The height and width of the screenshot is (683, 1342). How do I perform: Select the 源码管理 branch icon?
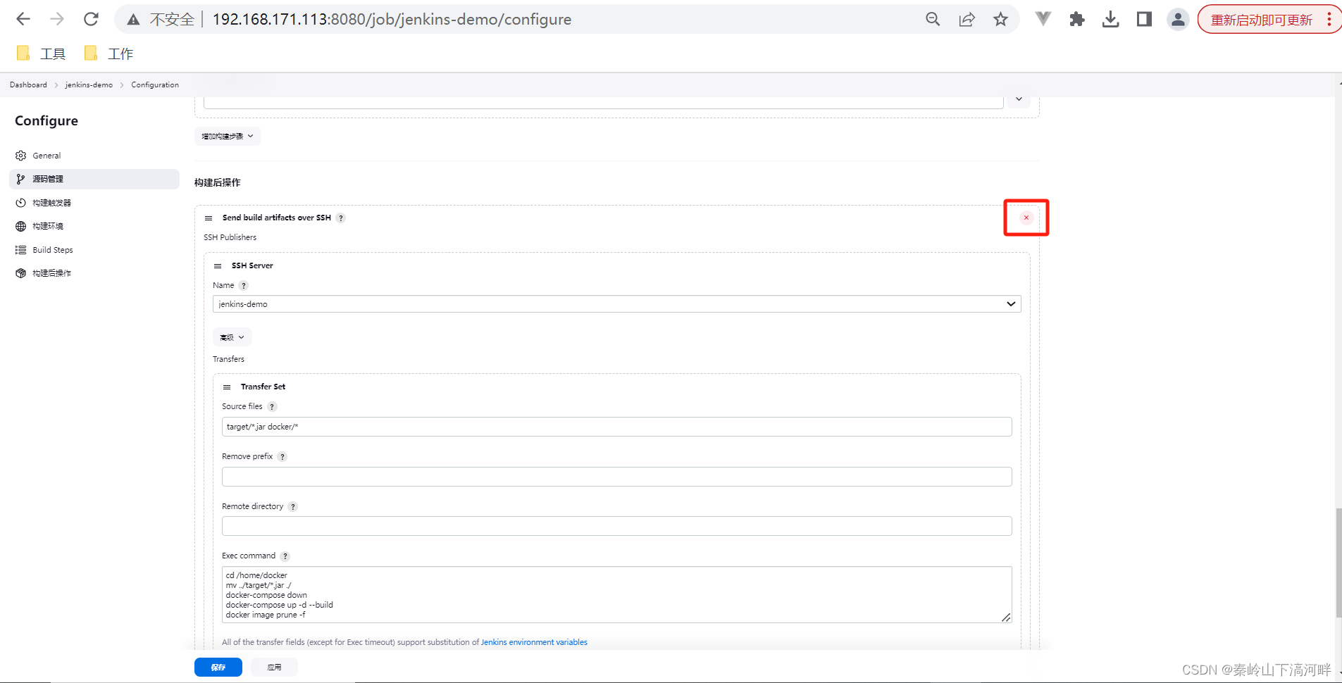20,178
